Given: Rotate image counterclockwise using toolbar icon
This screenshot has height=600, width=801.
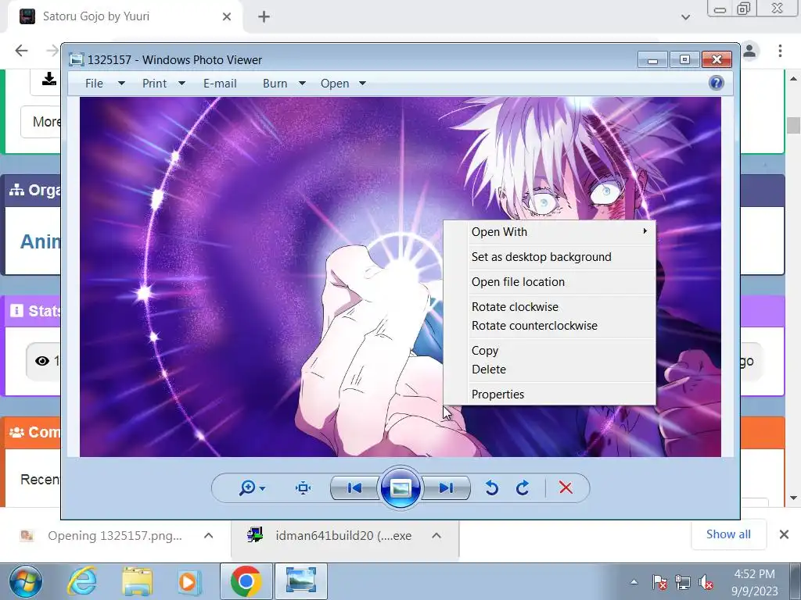Looking at the screenshot, I should coord(491,488).
